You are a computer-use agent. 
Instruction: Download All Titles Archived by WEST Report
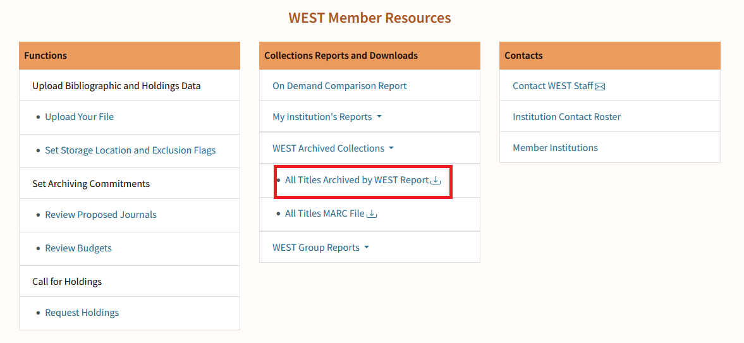point(357,180)
